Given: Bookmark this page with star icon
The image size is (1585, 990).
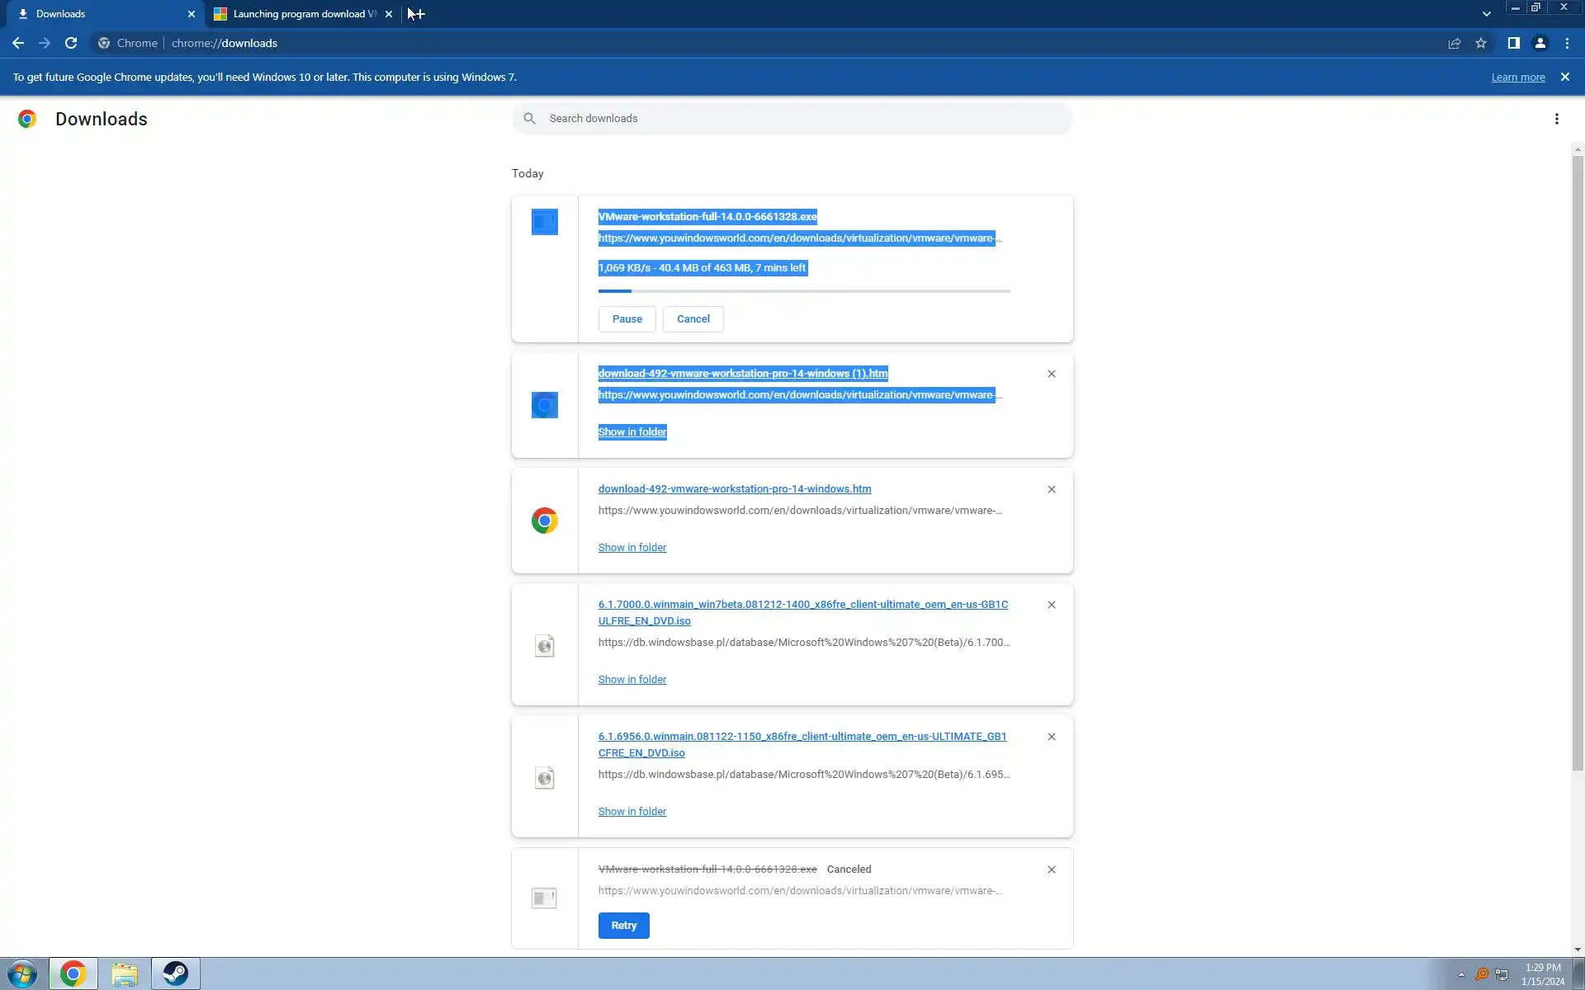Looking at the screenshot, I should [x=1481, y=43].
